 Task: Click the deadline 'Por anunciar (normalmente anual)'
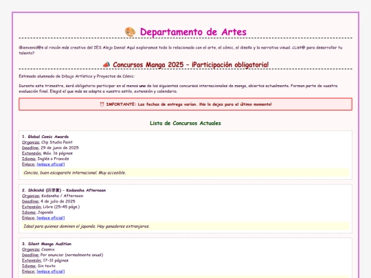(72, 255)
